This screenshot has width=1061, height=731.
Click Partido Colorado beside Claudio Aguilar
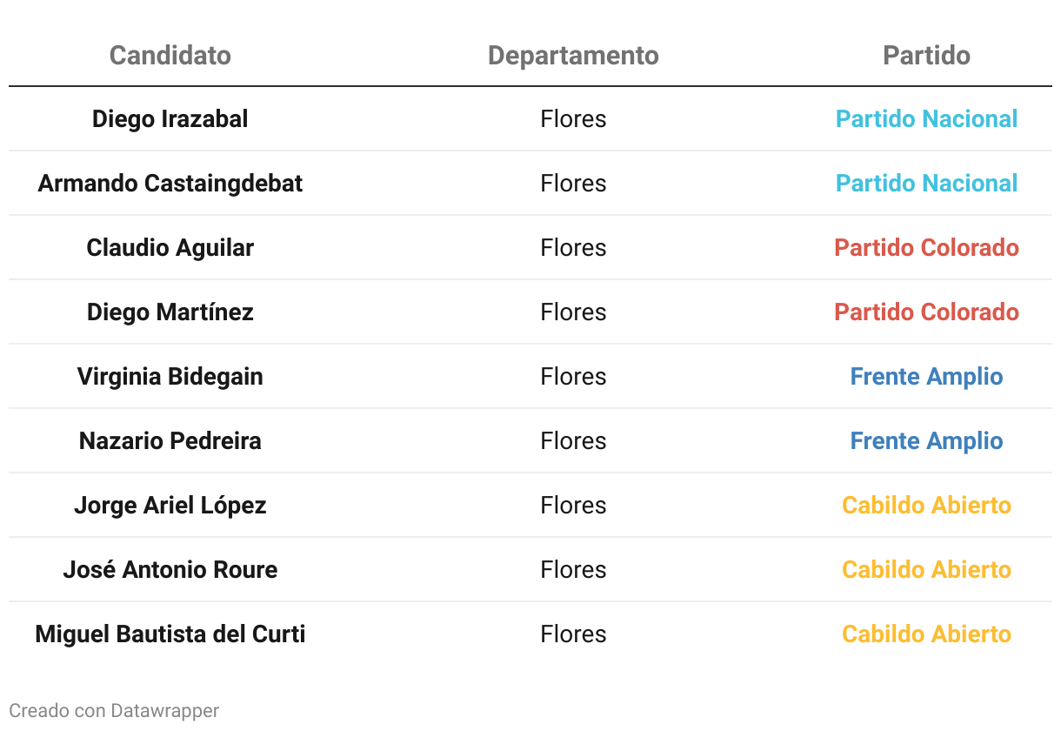pos(926,248)
